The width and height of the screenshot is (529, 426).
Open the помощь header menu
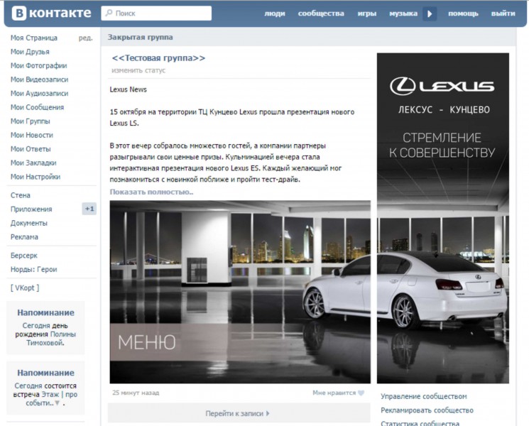pyautogui.click(x=463, y=13)
